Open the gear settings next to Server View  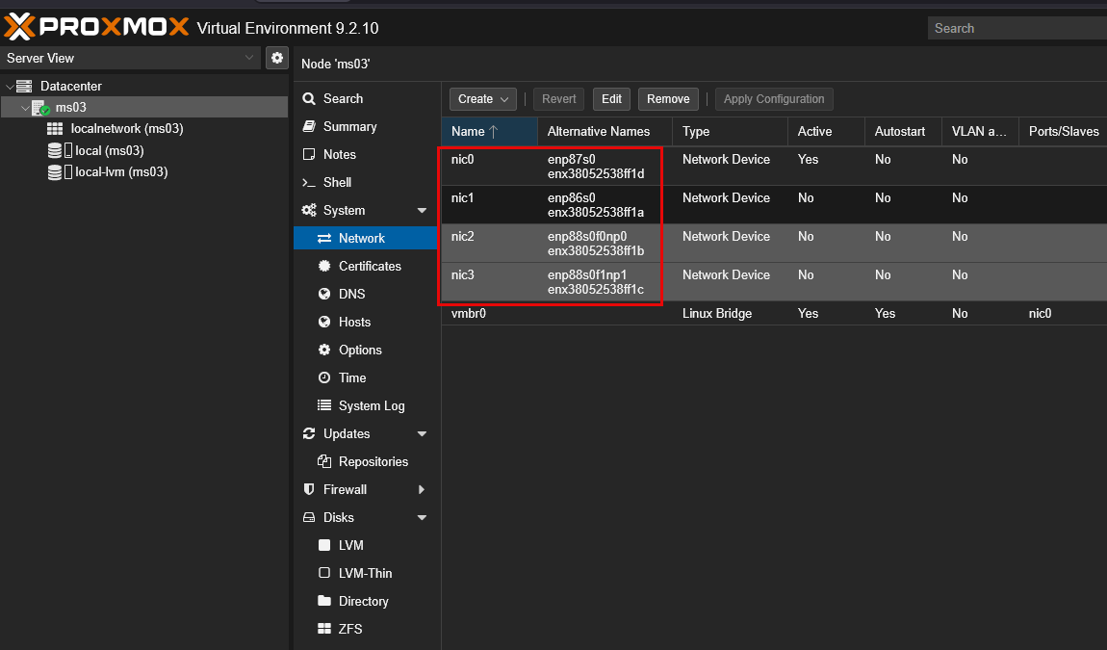point(277,58)
